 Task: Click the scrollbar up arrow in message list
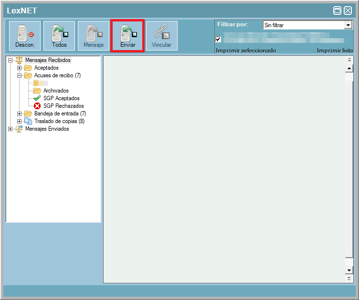point(349,68)
